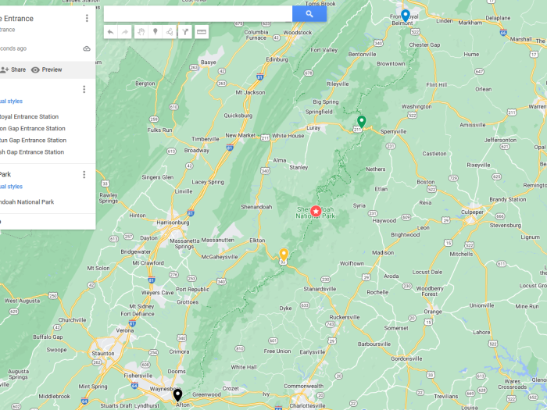547x410 pixels.
Task: Open the Park layer three-dot options menu
Action: click(84, 174)
